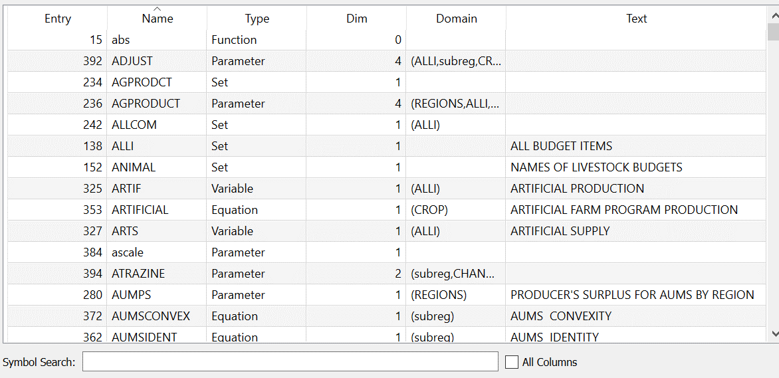Enable the All Columns checkbox
Image resolution: width=779 pixels, height=378 pixels.
(512, 362)
